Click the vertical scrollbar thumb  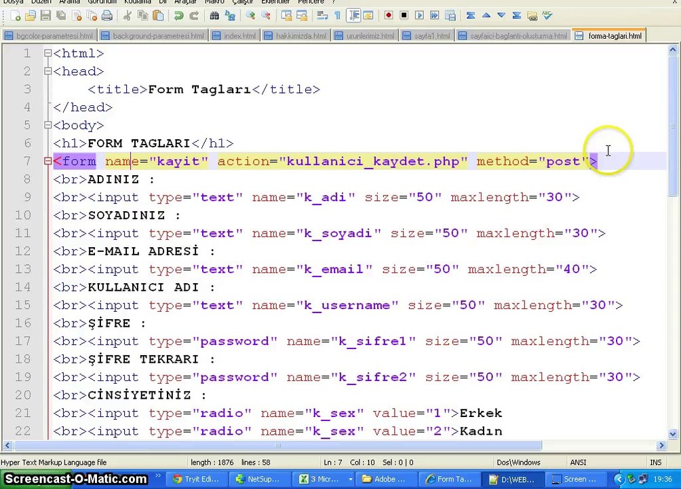pyautogui.click(x=673, y=125)
